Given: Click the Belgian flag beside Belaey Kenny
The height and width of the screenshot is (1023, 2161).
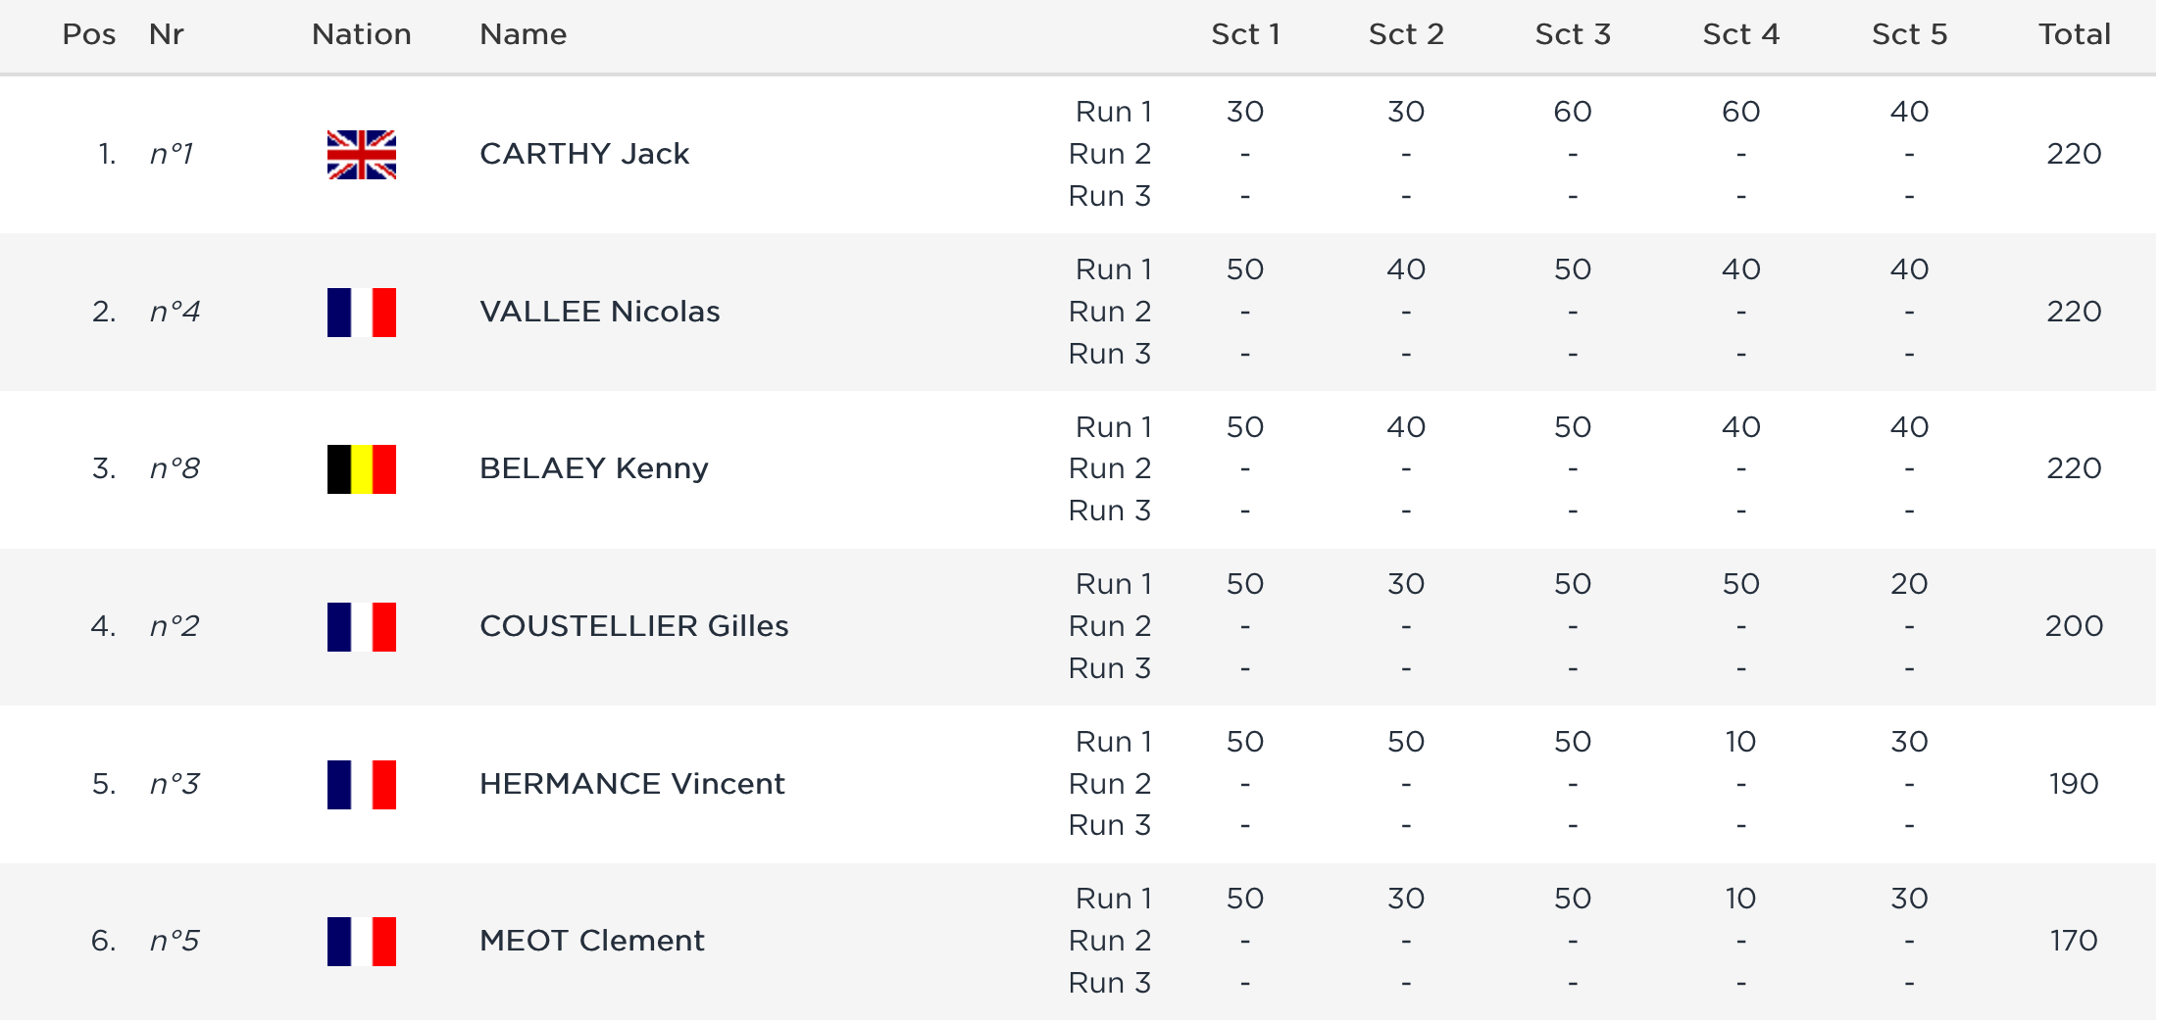Looking at the screenshot, I should (x=361, y=469).
